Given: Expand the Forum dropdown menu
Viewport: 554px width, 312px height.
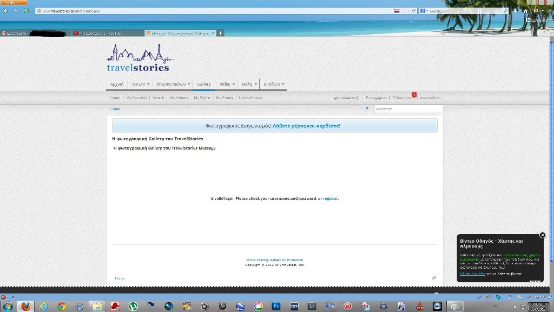Looking at the screenshot, I should [x=141, y=84].
